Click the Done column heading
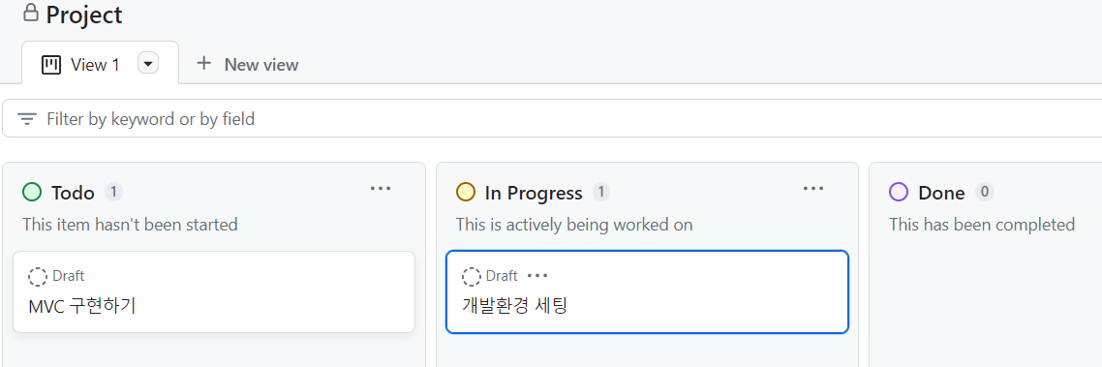Viewport: 1102px width, 367px height. coord(941,193)
